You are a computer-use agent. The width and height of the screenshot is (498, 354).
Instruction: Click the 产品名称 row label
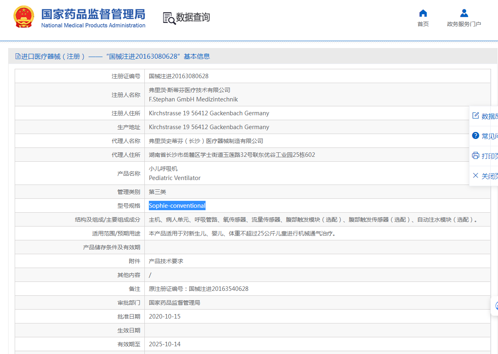[x=129, y=174]
